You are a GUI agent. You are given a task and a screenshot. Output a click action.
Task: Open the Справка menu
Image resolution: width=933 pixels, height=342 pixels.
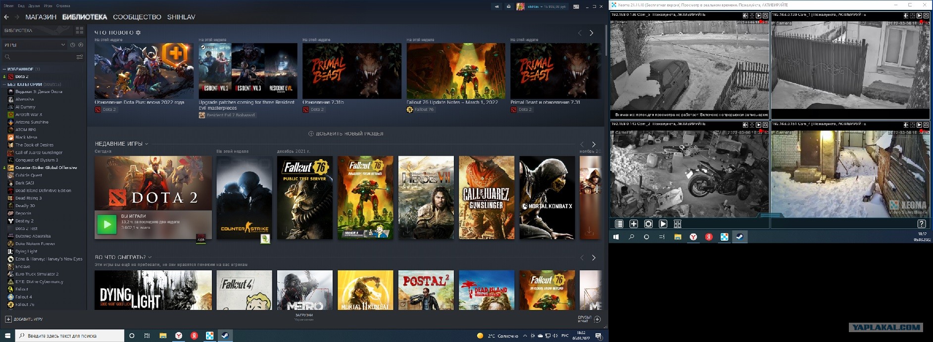pos(63,6)
